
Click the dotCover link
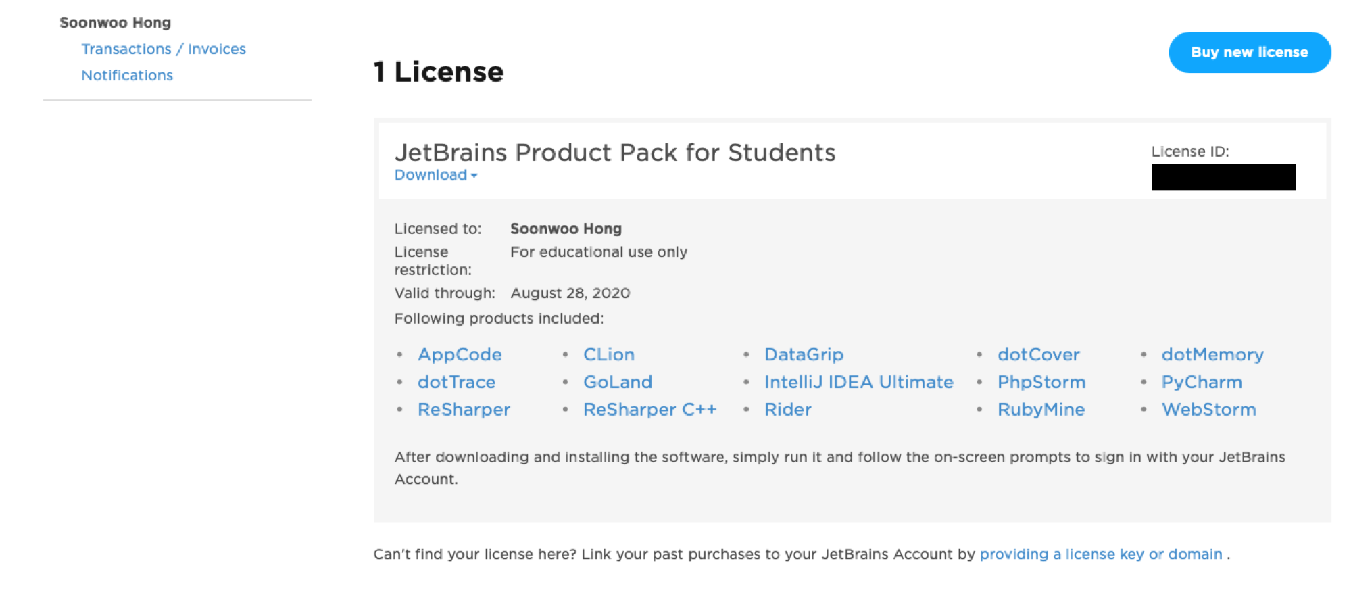[1038, 354]
